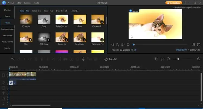Toggle lock on the filter track

7,84
